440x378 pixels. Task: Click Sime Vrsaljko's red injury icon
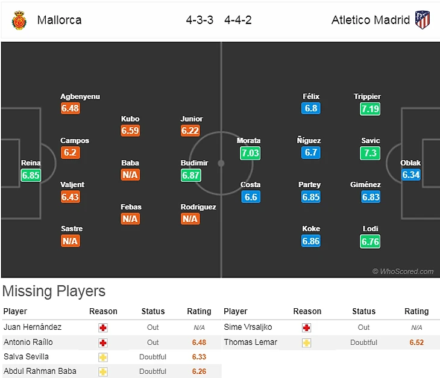[307, 327]
